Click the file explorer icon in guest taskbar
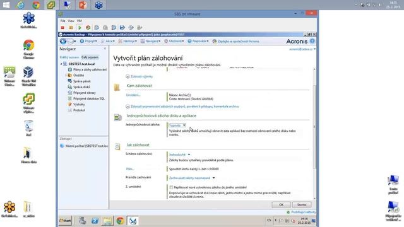Screen dimensions: 404x227 coord(107,221)
